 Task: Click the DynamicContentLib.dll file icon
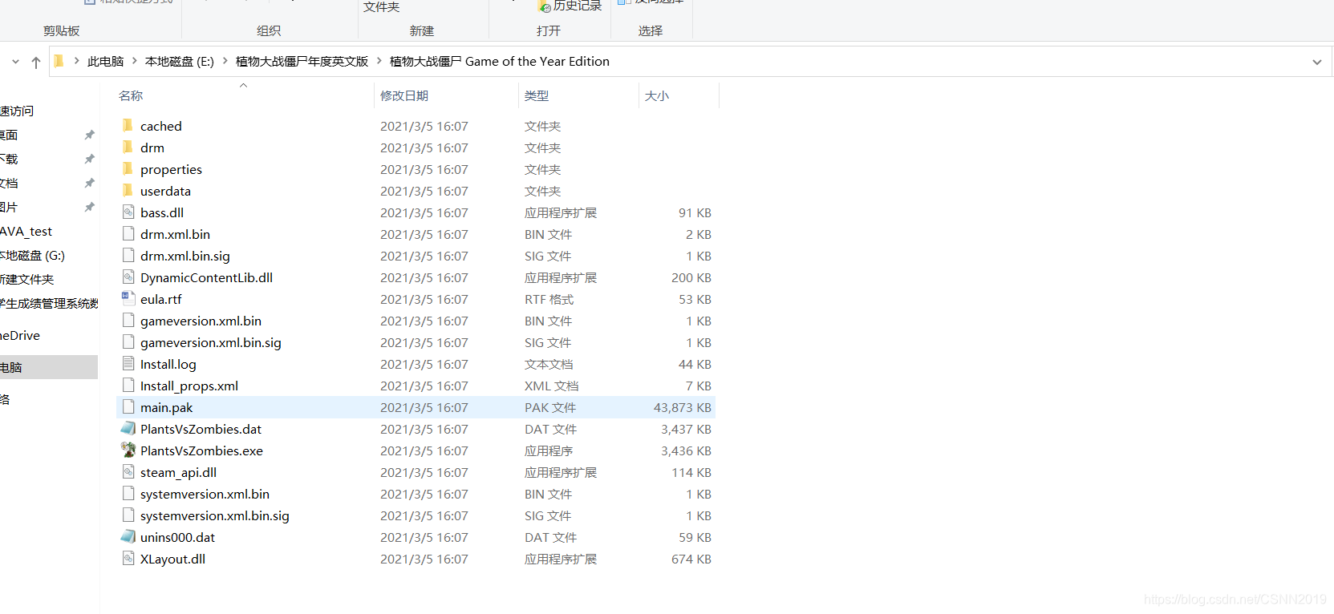[128, 277]
